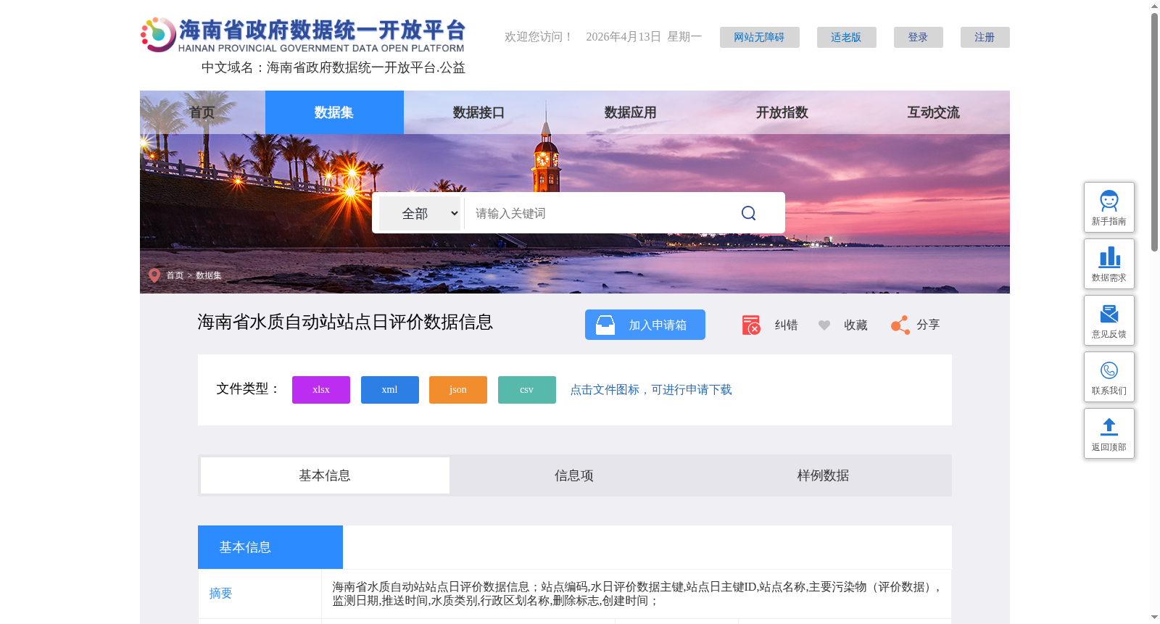Click the 纠错 text link
The height and width of the screenshot is (624, 1160).
click(786, 325)
